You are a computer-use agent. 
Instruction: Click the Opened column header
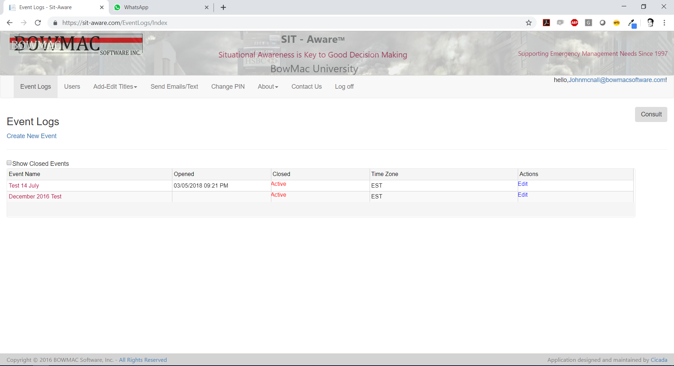point(222,174)
